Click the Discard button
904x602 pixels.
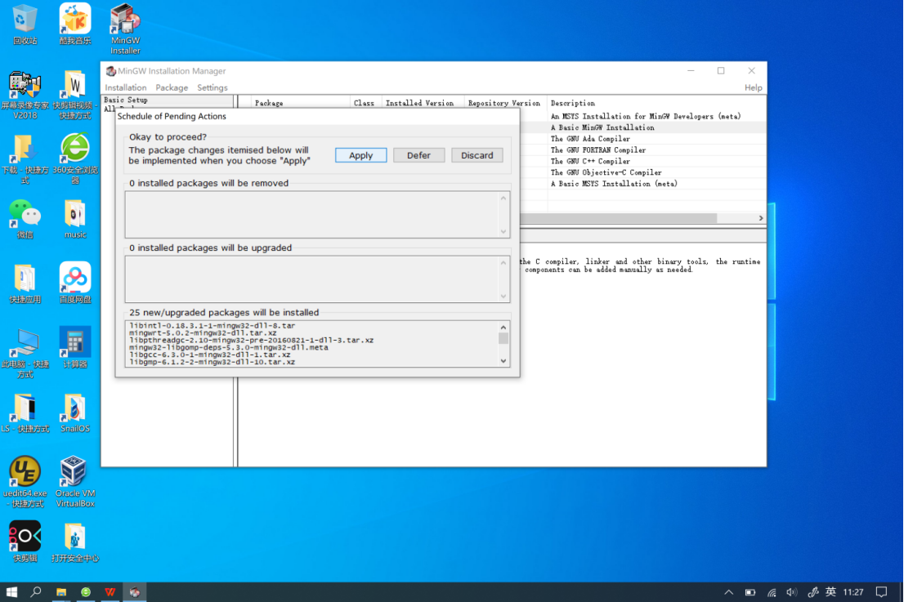coord(477,155)
